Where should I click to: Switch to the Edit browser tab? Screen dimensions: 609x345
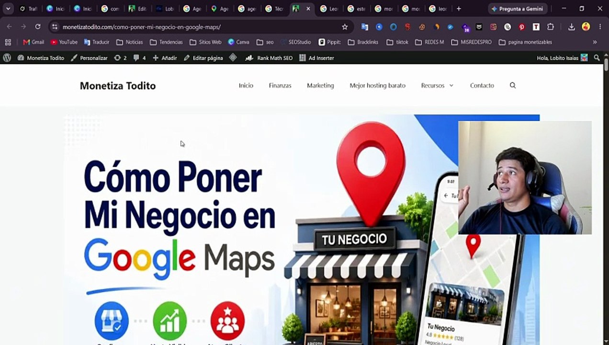tap(137, 9)
